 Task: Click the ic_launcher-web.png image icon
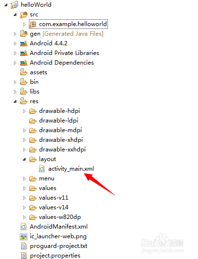tap(24, 237)
